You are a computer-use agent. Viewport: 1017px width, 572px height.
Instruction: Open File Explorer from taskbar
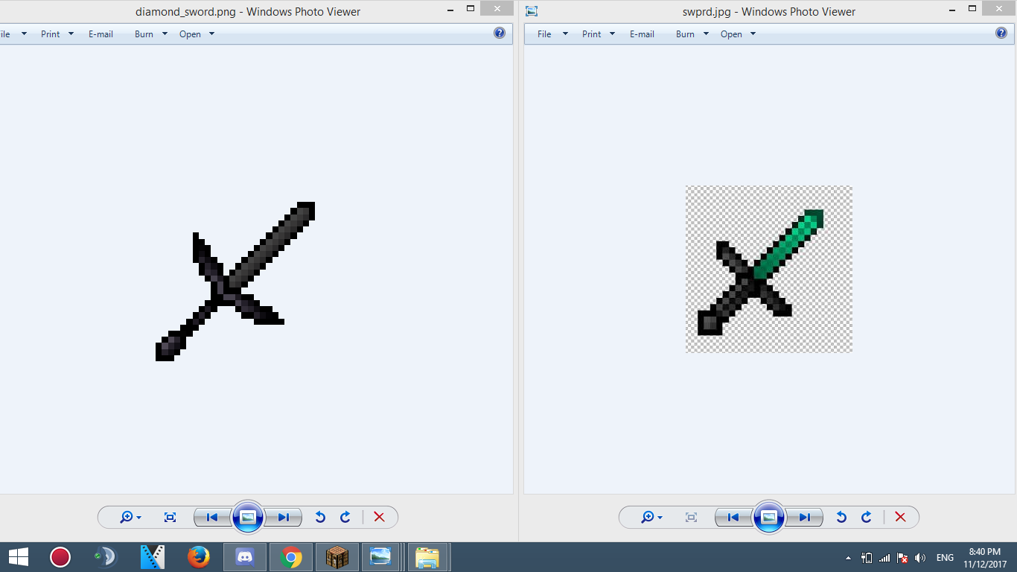427,557
